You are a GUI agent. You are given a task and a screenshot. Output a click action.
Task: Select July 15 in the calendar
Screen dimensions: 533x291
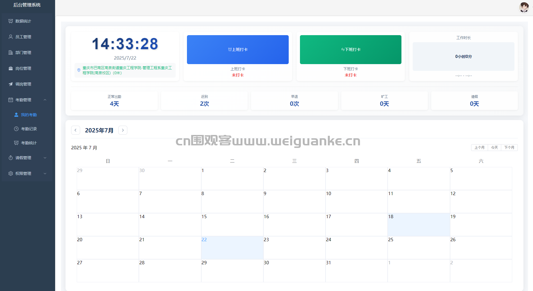pos(232,225)
